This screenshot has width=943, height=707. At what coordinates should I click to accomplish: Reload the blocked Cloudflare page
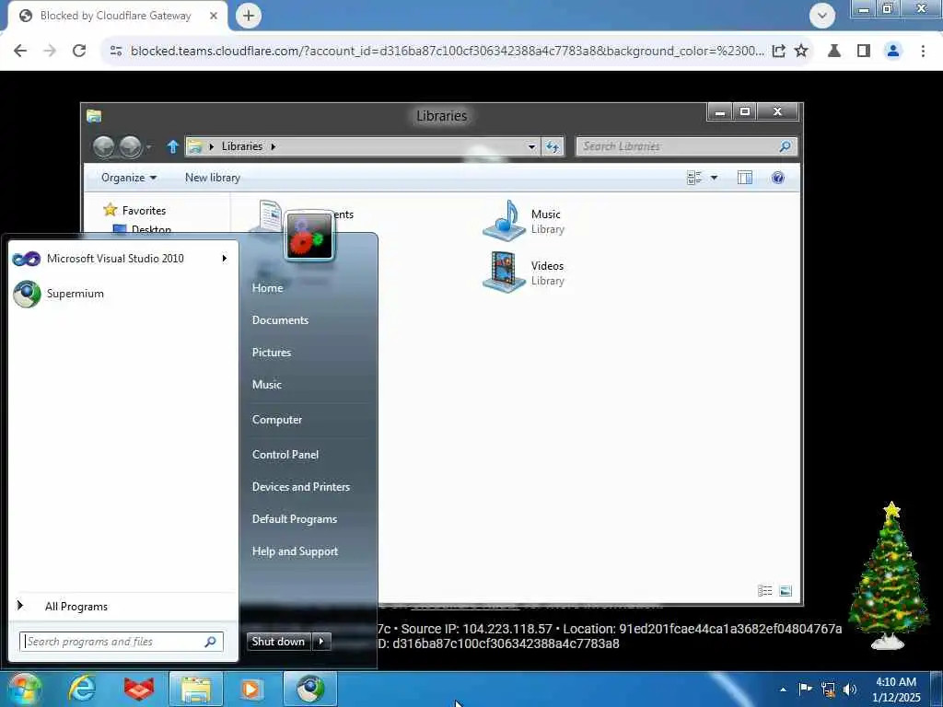79,51
